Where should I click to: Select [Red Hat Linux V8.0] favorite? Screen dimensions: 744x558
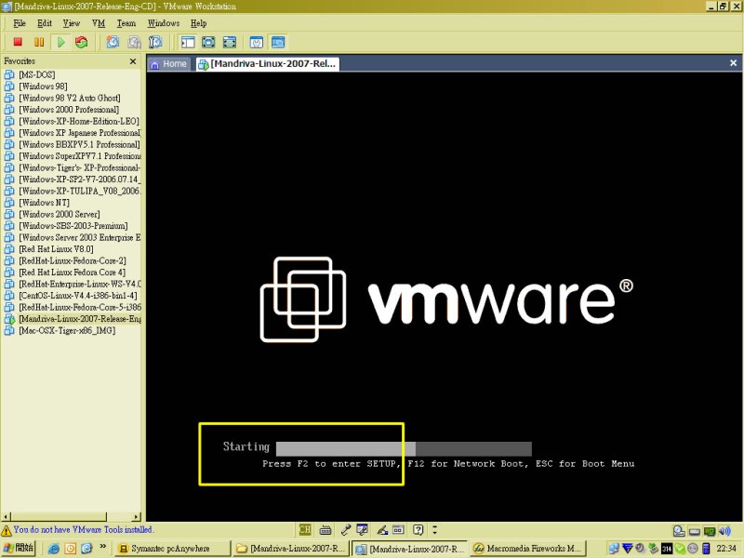point(49,249)
